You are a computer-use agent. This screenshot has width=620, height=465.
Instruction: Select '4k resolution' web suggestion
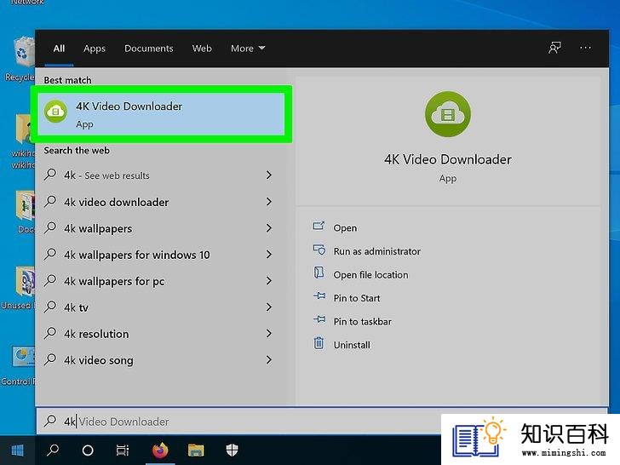coord(160,334)
